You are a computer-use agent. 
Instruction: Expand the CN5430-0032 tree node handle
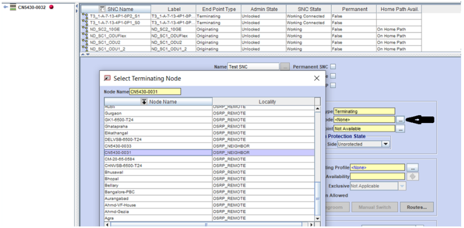click(5, 7)
